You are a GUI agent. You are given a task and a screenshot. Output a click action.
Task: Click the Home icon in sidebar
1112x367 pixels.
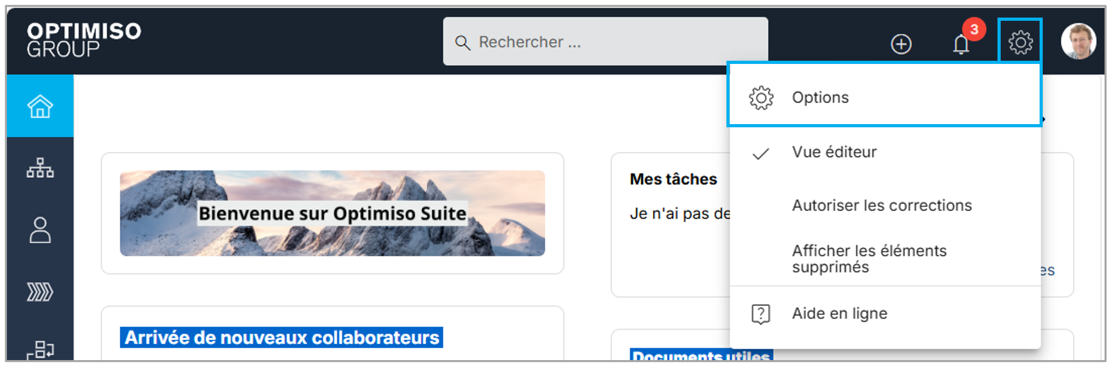(40, 106)
